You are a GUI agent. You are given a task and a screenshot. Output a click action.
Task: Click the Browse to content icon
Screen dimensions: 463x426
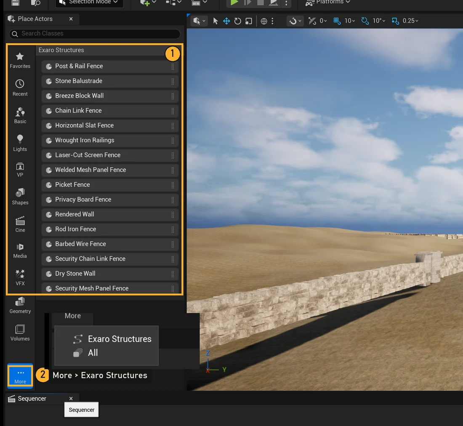[x=35, y=3]
